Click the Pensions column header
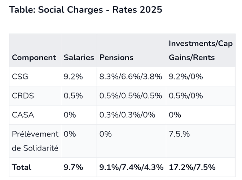The width and height of the screenshot is (242, 180). pos(116,58)
